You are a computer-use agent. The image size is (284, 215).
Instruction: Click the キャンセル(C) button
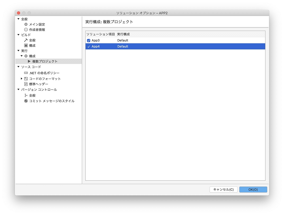(x=224, y=190)
